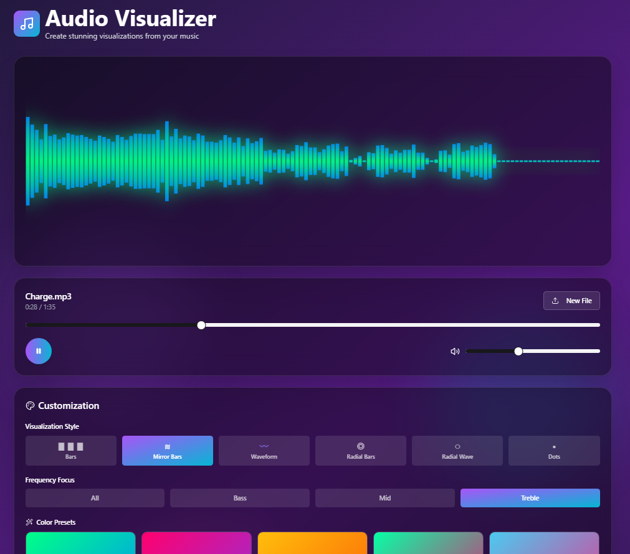Click the Color Presets wand icon
This screenshot has height=554, width=630.
tap(29, 522)
